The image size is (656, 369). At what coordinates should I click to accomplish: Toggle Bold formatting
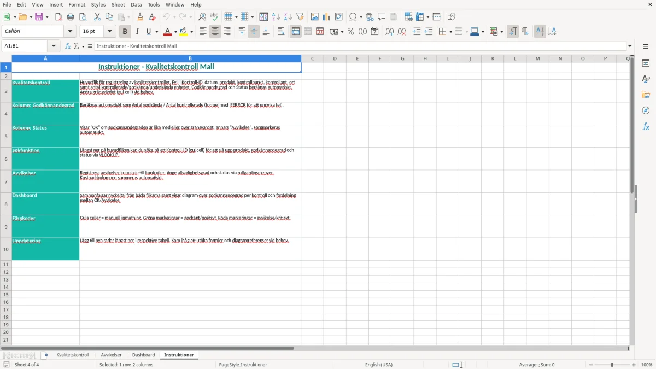(125, 32)
